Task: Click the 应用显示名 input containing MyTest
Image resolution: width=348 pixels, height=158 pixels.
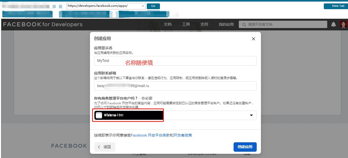Action: point(175,61)
